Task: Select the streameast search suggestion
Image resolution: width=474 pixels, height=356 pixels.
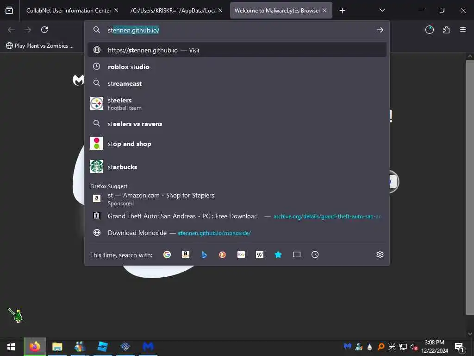Action: pyautogui.click(x=237, y=83)
